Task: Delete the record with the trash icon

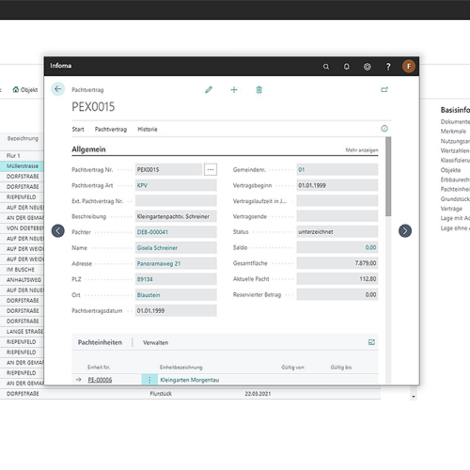Action: click(x=259, y=90)
